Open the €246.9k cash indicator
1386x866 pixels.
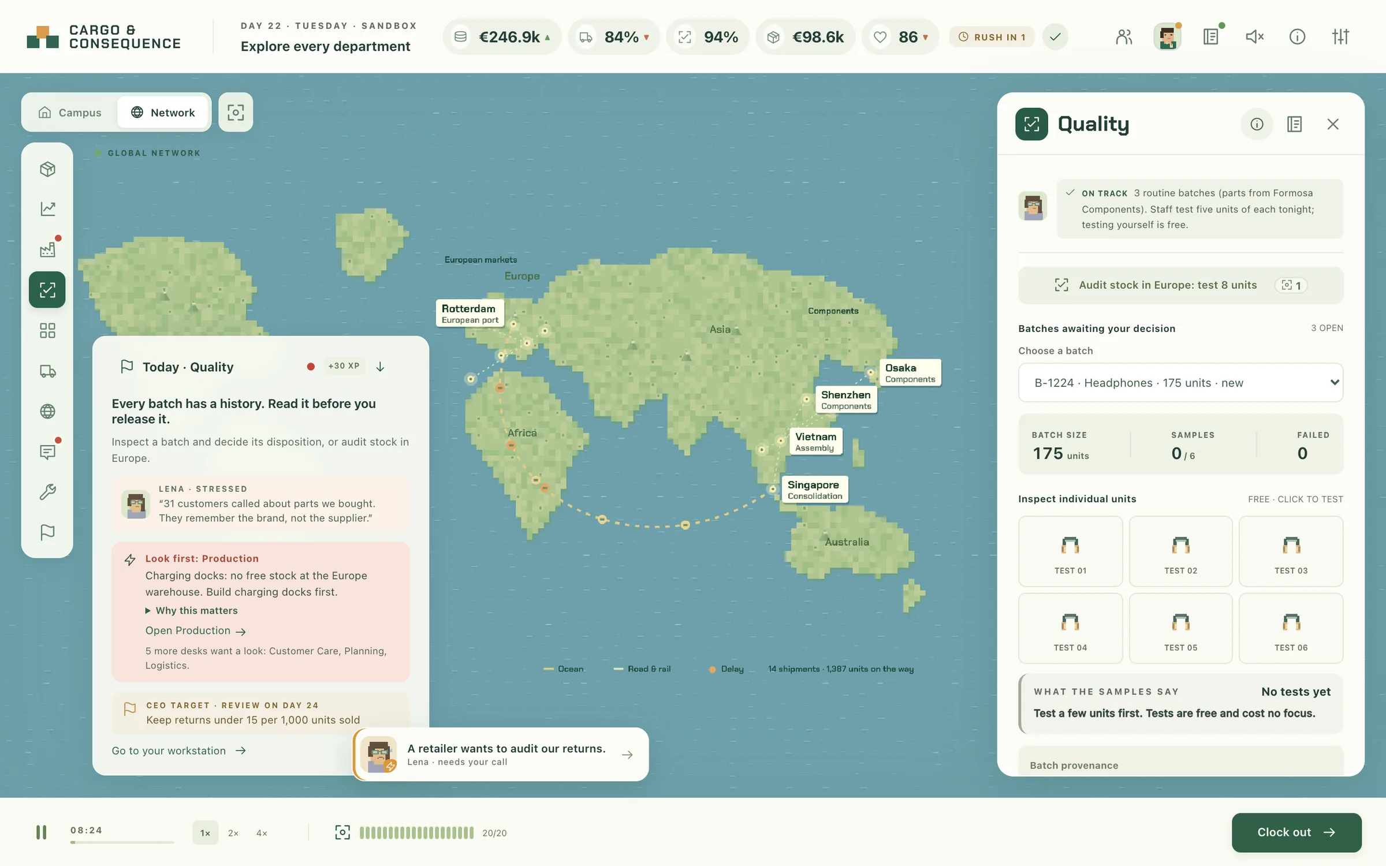click(x=501, y=37)
